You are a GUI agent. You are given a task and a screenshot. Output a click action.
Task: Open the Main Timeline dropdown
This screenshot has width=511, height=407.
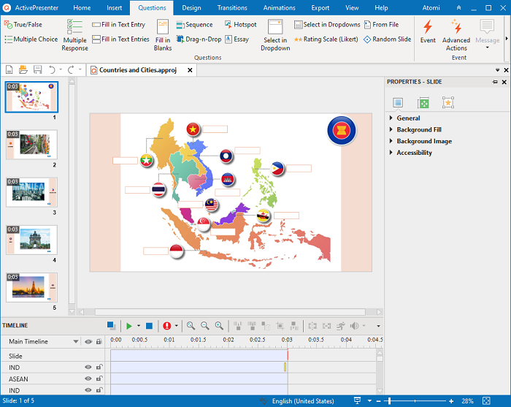(76, 341)
